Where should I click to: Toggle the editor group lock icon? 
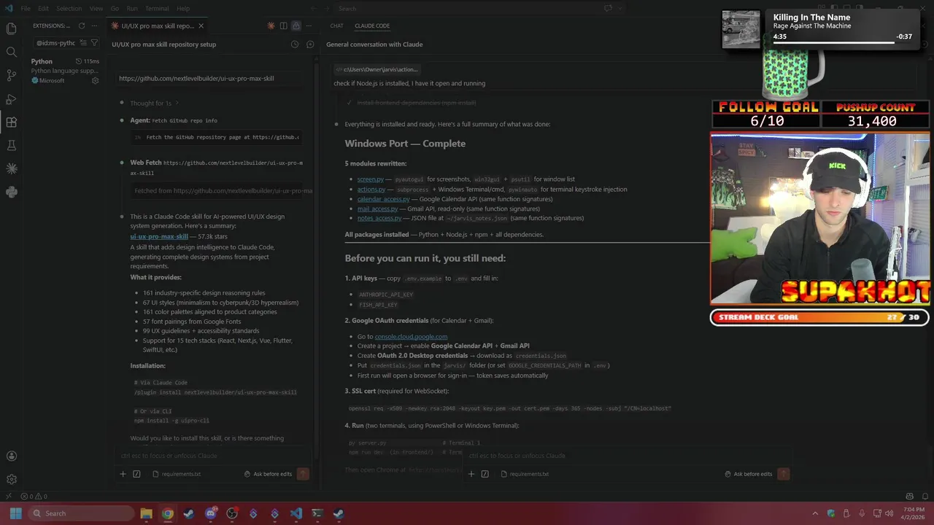[x=296, y=26]
